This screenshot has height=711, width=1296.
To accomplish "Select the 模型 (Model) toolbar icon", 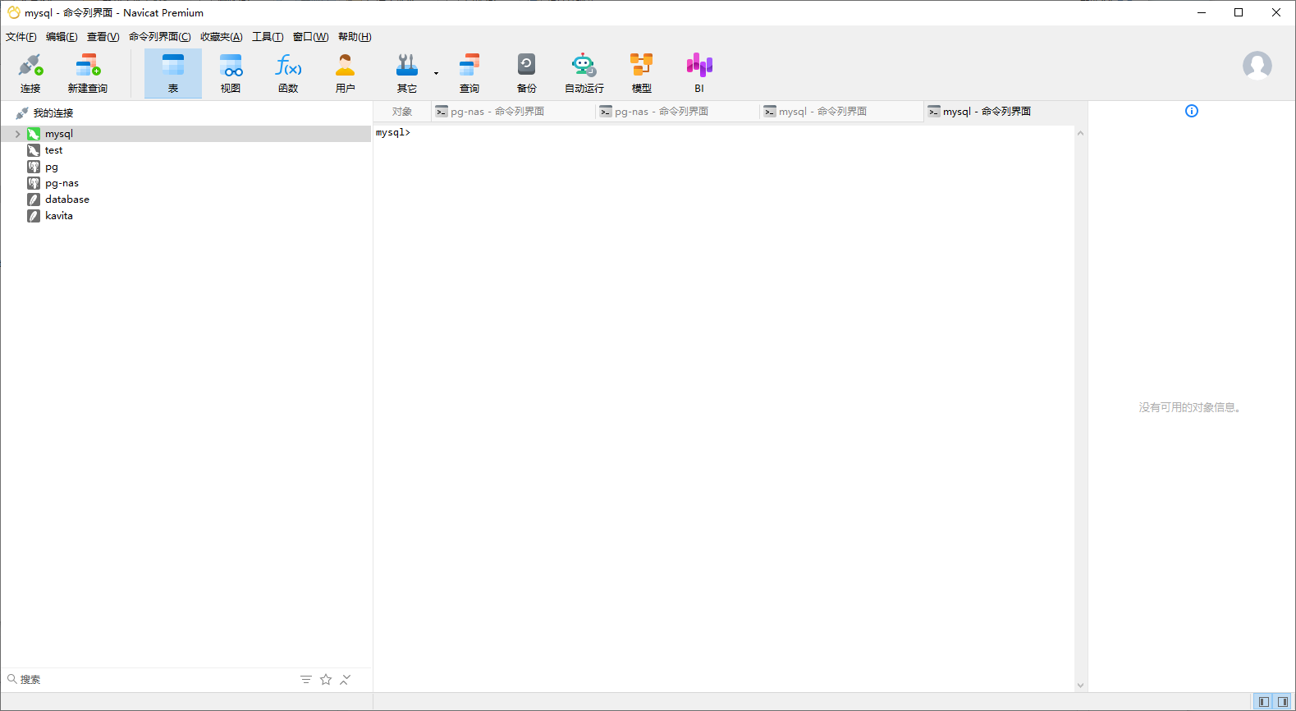I will click(641, 73).
